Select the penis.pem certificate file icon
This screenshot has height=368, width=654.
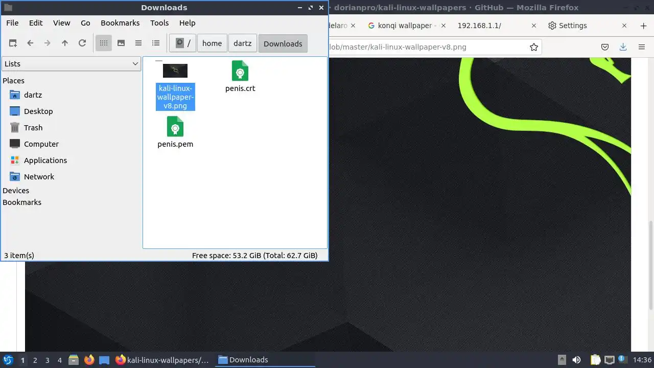pyautogui.click(x=175, y=126)
